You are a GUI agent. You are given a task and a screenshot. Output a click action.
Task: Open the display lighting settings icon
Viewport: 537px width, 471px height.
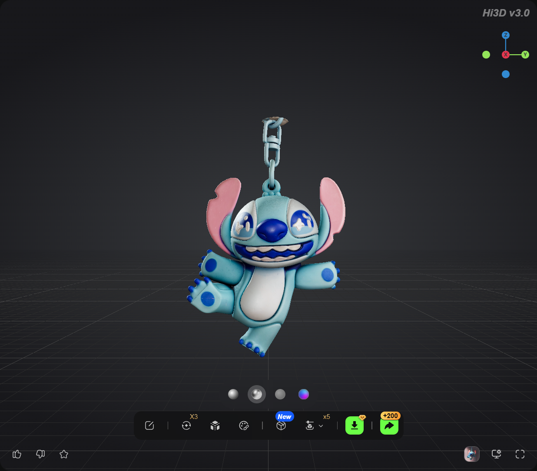pyautogui.click(x=496, y=454)
